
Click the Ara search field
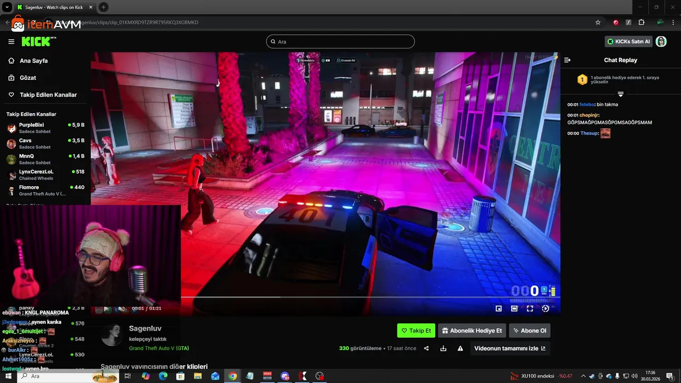(340, 41)
